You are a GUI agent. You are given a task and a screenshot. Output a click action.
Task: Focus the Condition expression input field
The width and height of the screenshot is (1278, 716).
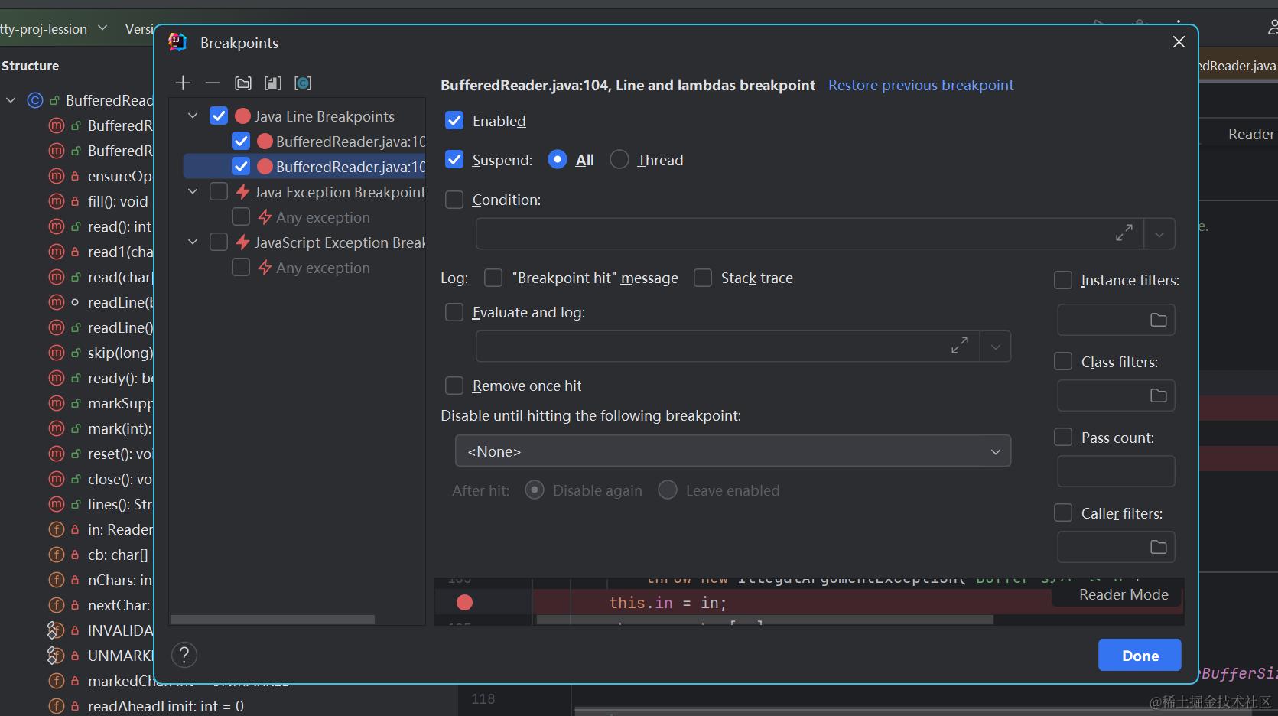[x=809, y=234]
